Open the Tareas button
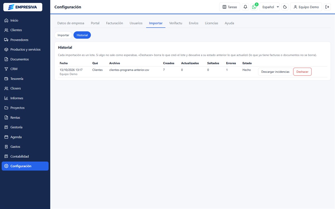 [x=230, y=7]
